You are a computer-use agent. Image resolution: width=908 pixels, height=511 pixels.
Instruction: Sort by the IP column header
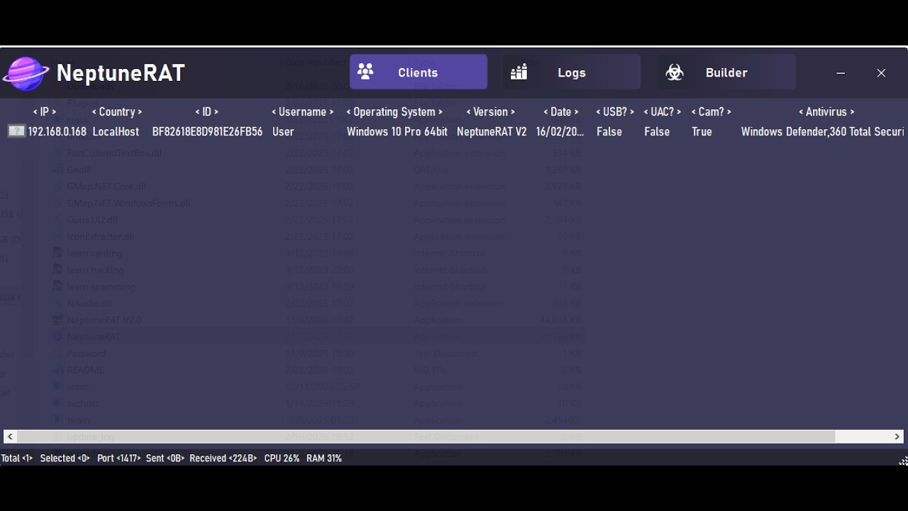click(45, 112)
